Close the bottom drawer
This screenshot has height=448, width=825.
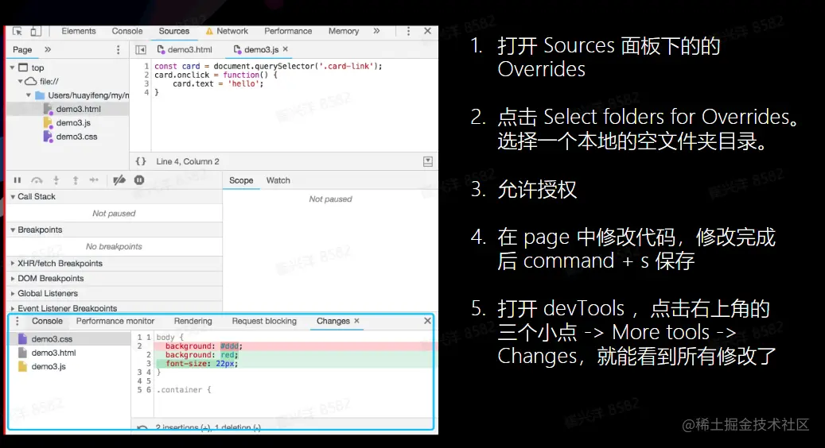click(x=427, y=320)
